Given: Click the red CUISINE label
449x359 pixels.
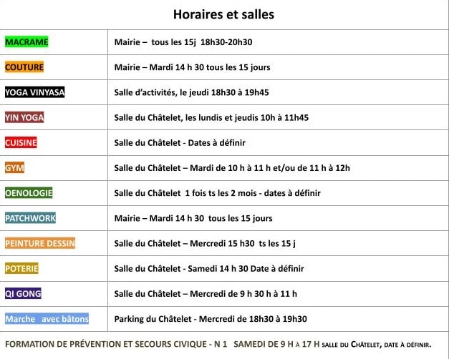Looking at the screenshot, I should coord(21,142).
